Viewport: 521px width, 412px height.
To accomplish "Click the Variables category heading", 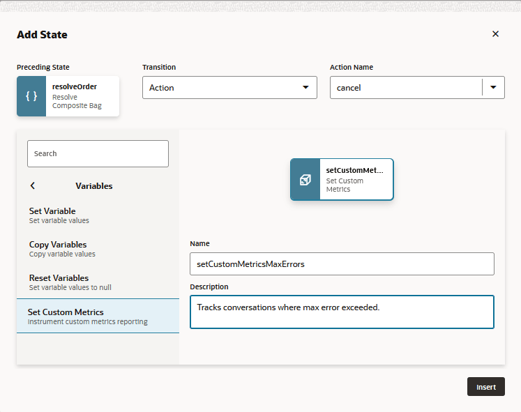I will click(94, 186).
